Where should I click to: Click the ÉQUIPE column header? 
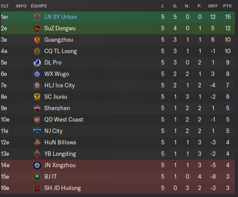click(39, 6)
